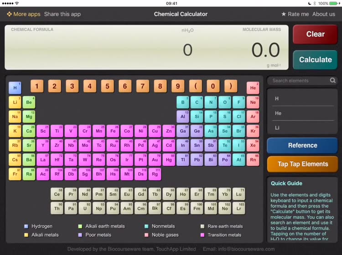This screenshot has height=255, width=342.
Task: Tap the Platinum (Pt) tile
Action: point(141,160)
